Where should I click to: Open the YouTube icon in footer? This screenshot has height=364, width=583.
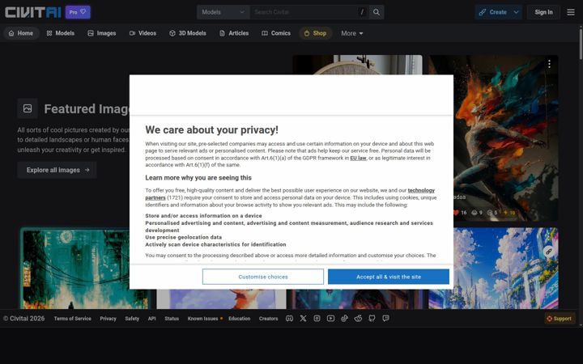330,319
